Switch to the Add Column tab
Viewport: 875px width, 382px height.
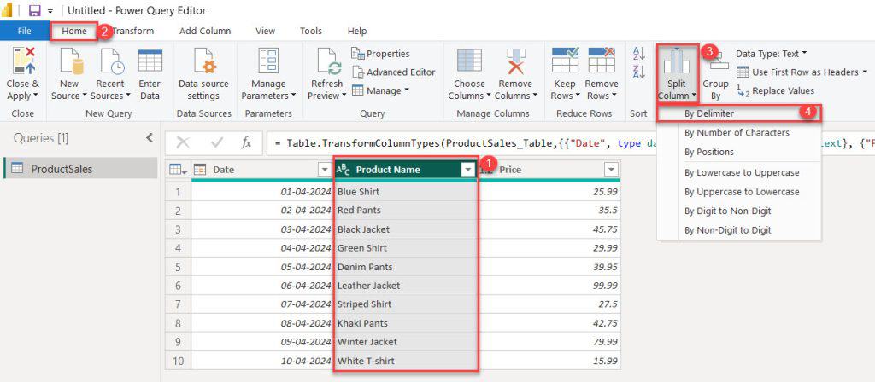pos(205,31)
